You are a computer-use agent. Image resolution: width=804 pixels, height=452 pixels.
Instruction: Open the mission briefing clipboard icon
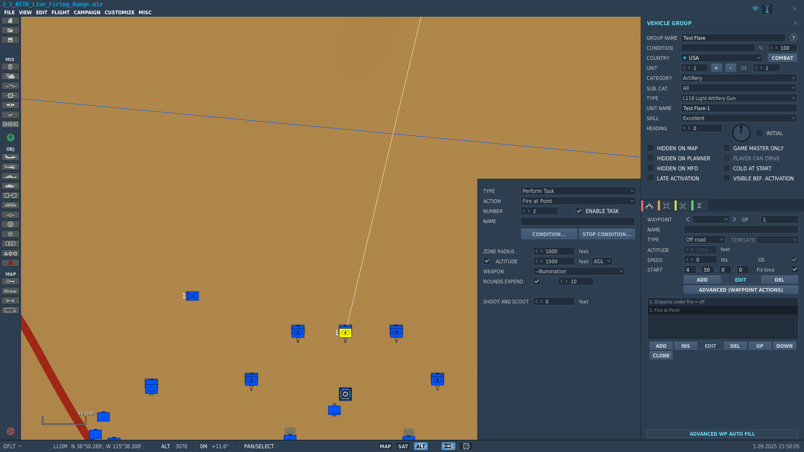tap(10, 67)
